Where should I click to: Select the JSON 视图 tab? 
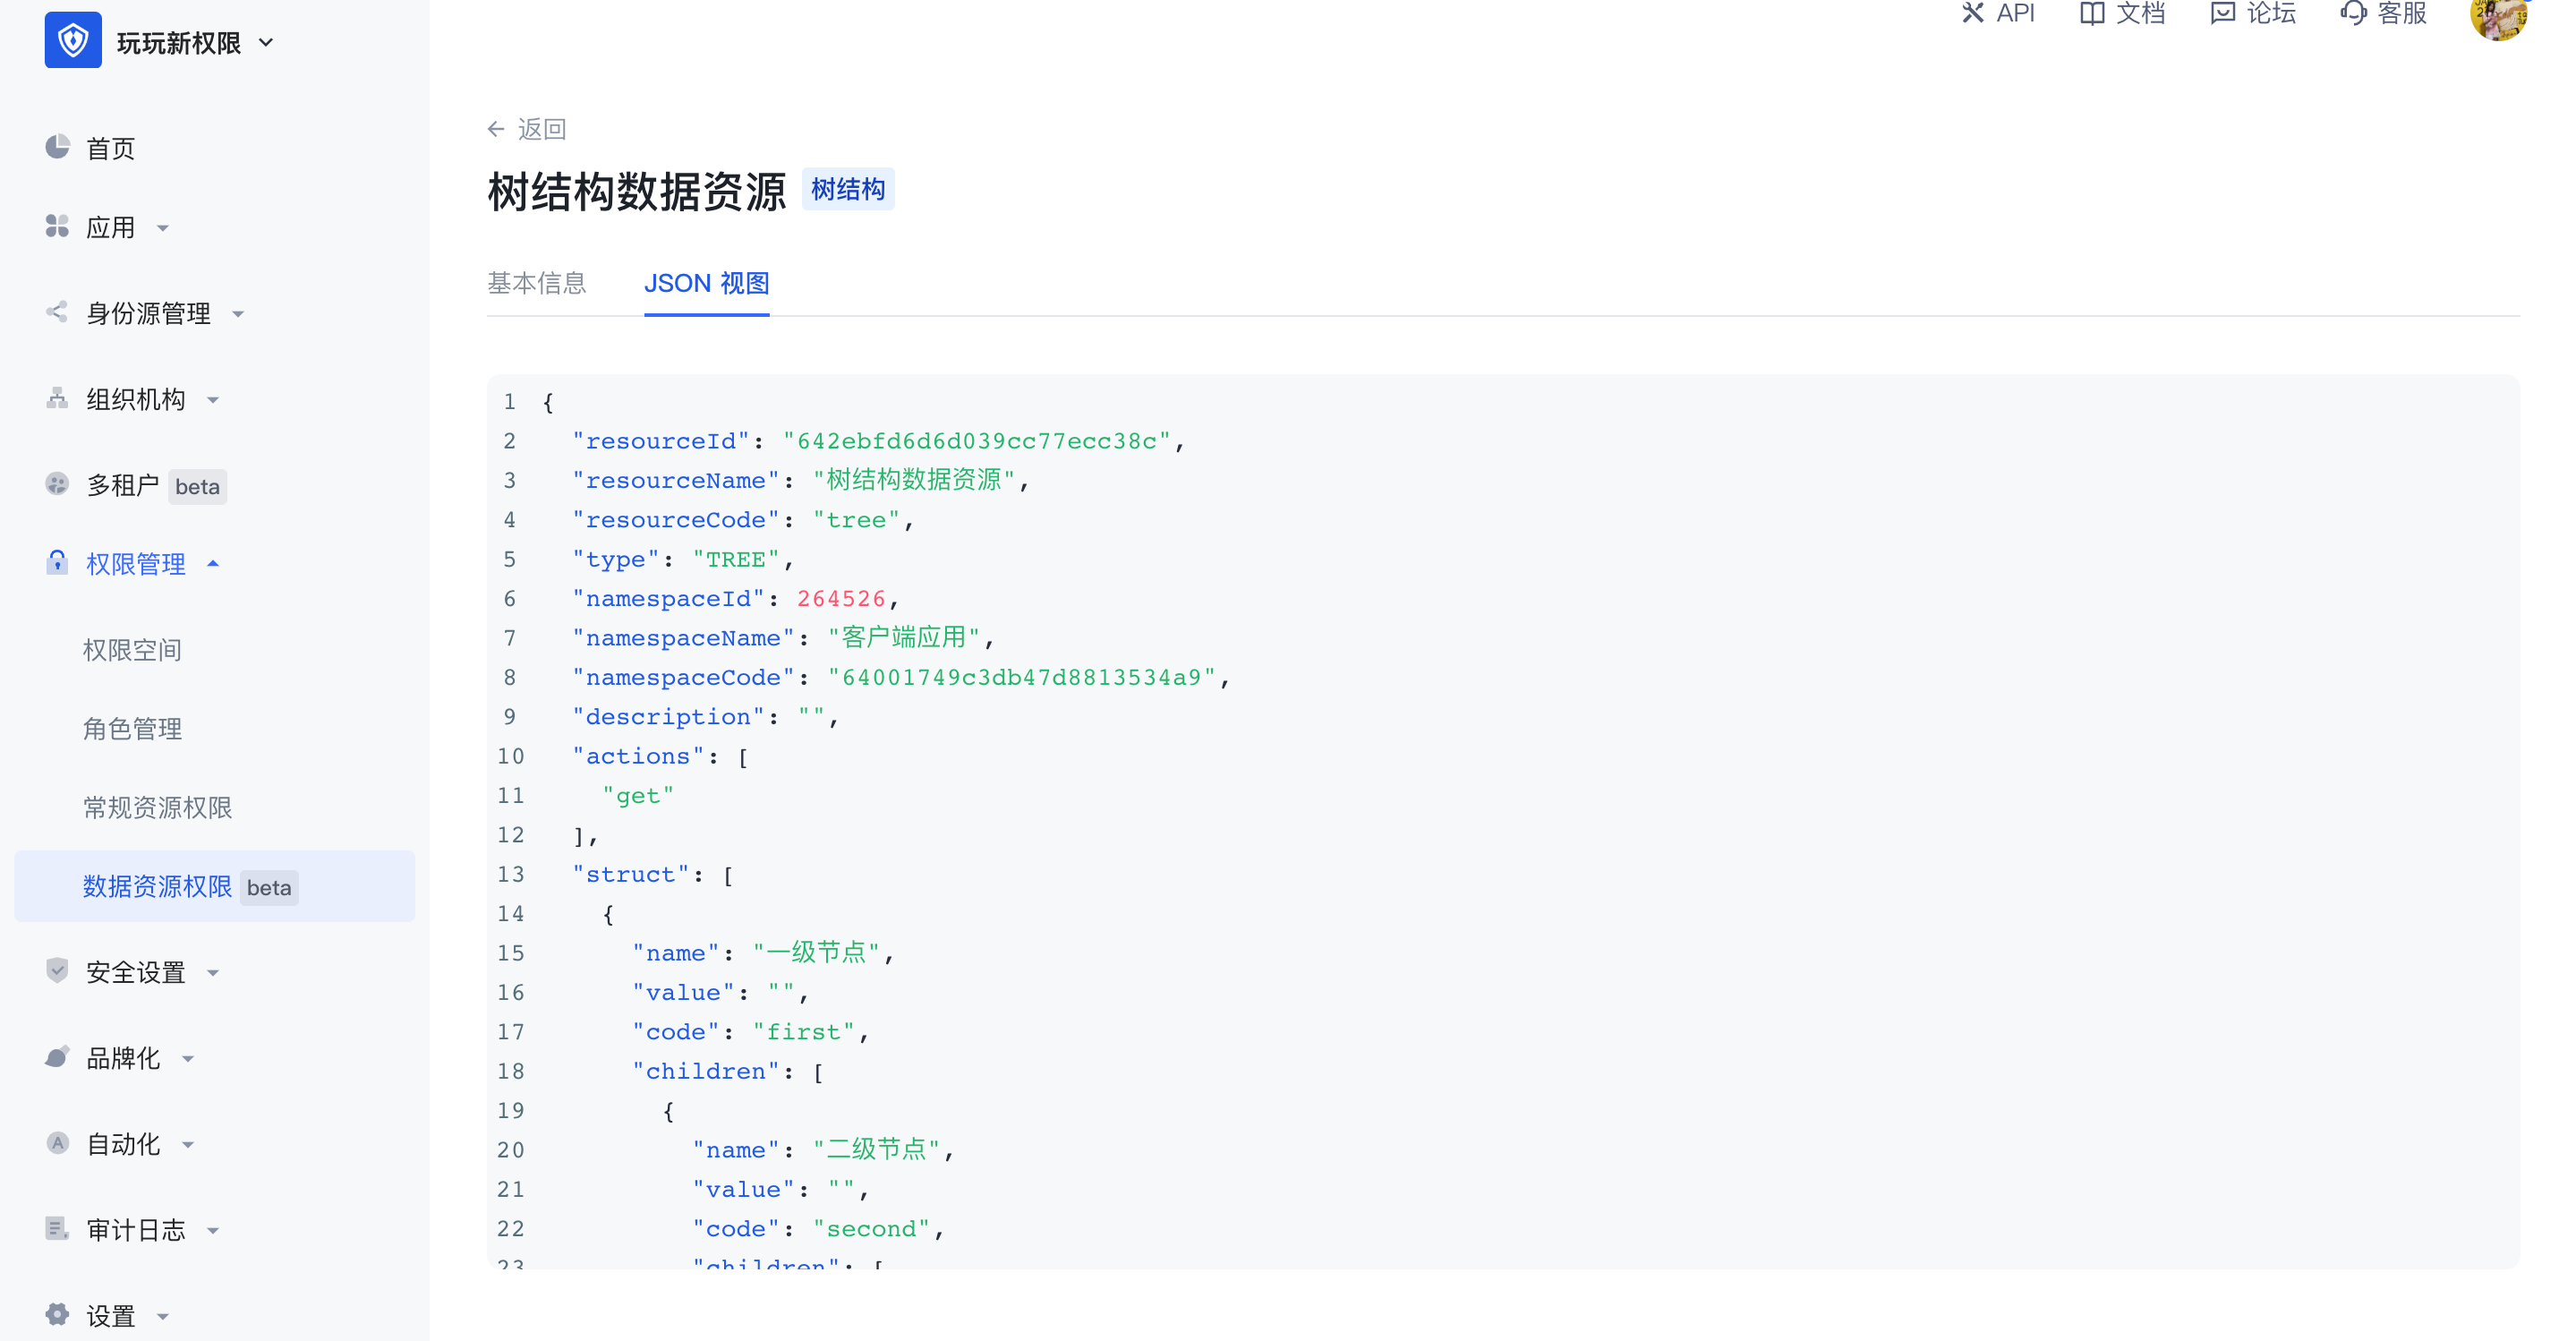[707, 284]
